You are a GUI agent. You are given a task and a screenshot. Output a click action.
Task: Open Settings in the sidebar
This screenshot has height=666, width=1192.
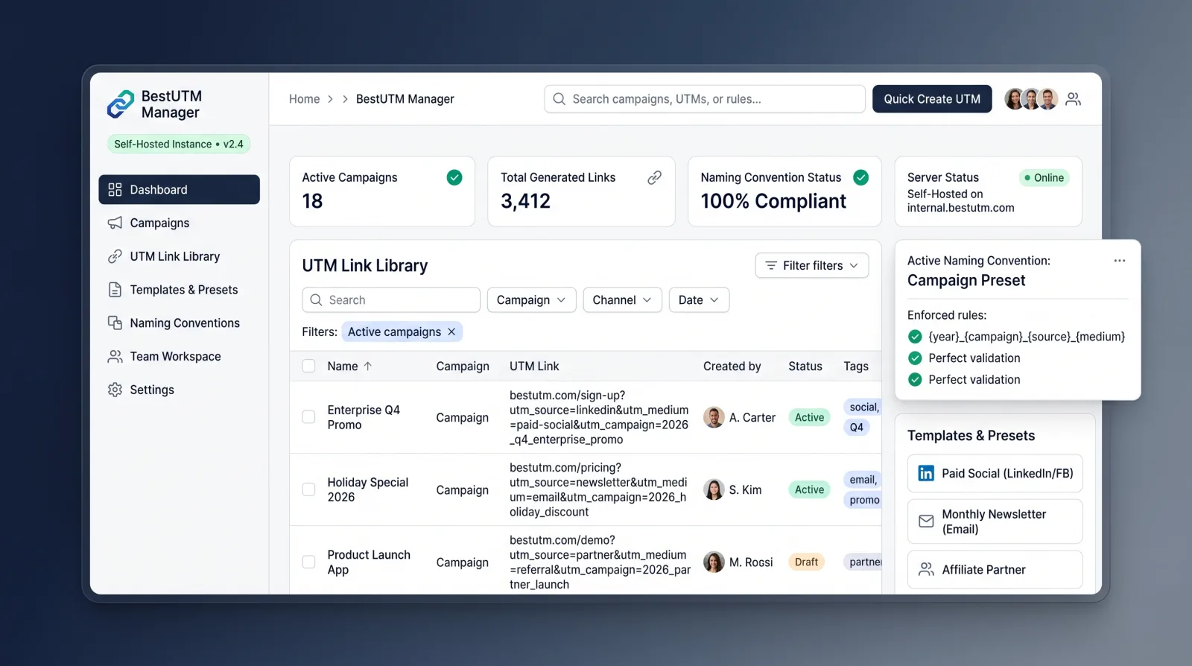click(179, 390)
